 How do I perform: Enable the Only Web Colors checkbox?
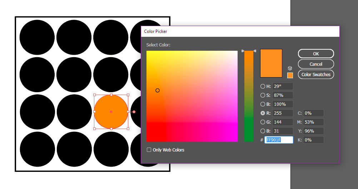click(149, 150)
